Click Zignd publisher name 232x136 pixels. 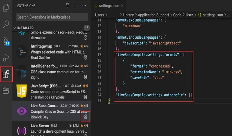pos(35,77)
